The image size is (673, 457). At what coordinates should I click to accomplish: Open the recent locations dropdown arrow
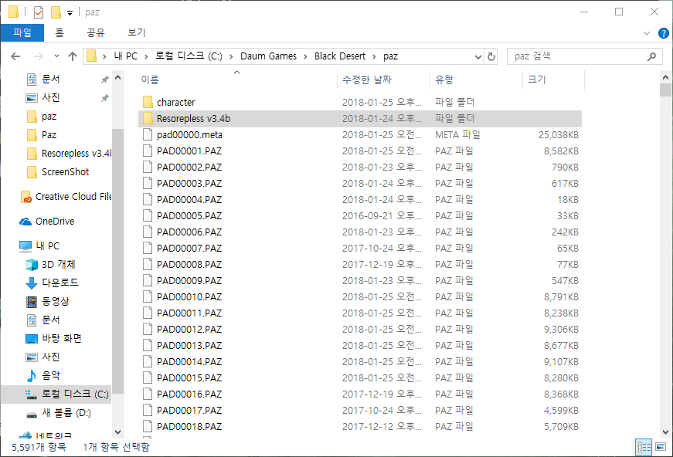56,56
